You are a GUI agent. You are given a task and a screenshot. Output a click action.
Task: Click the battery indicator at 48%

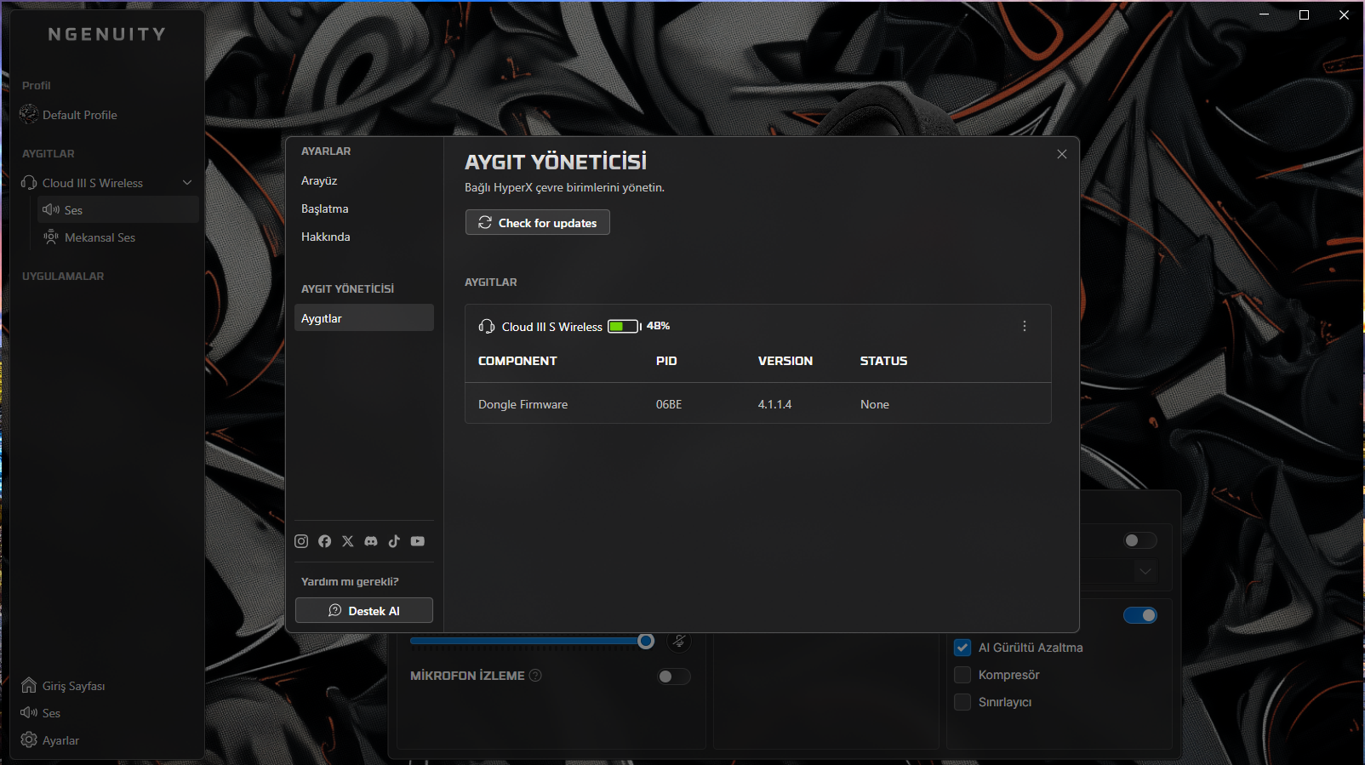pos(625,326)
